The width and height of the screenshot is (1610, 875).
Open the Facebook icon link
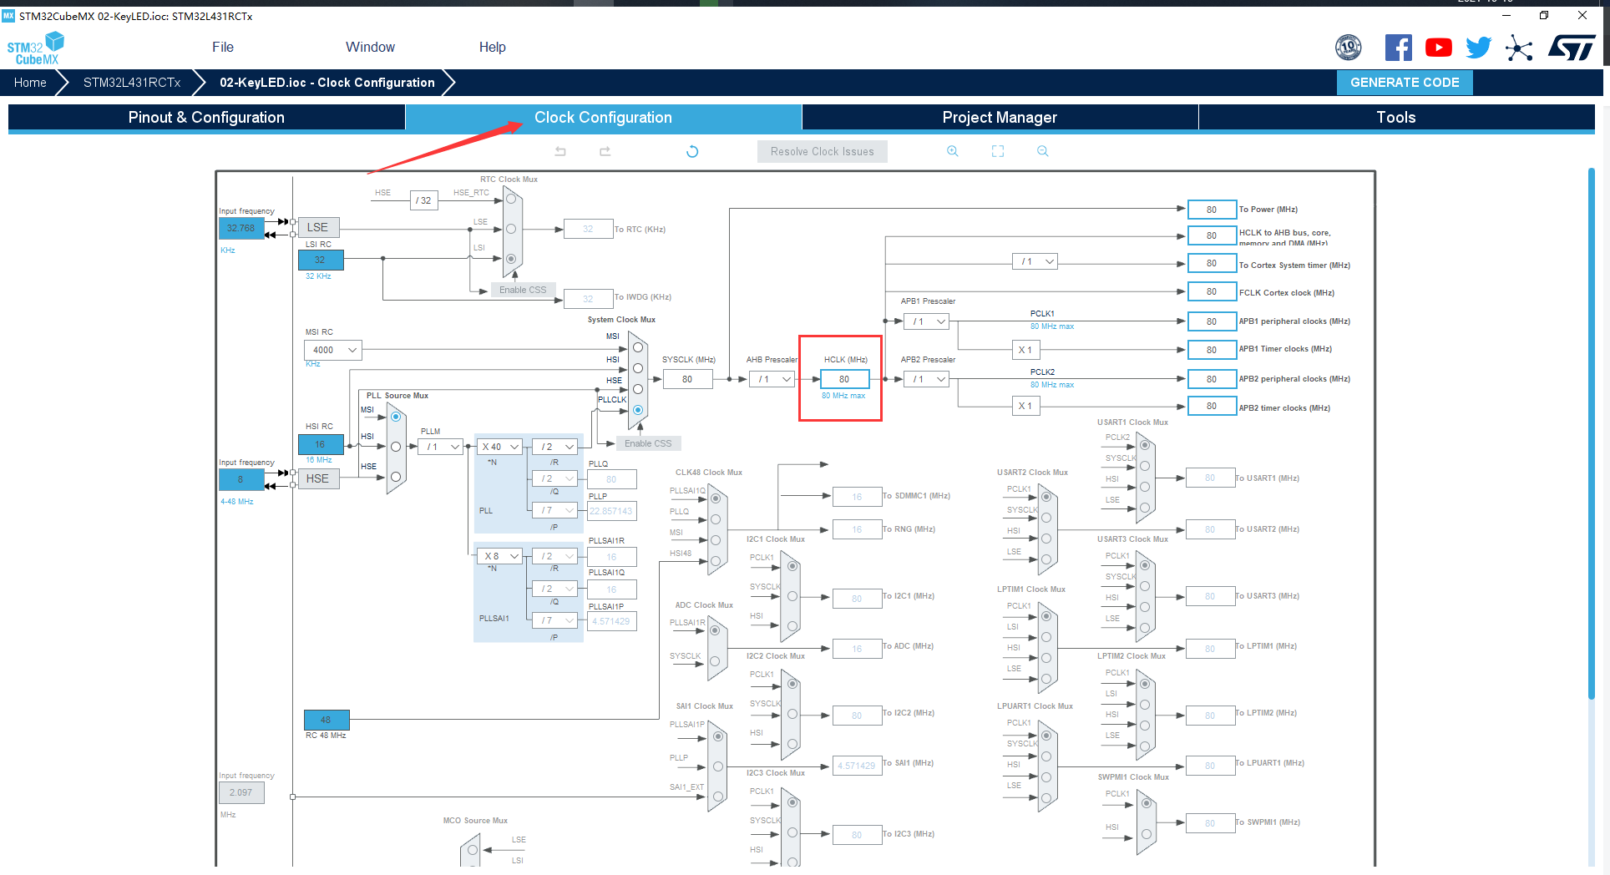[1398, 48]
